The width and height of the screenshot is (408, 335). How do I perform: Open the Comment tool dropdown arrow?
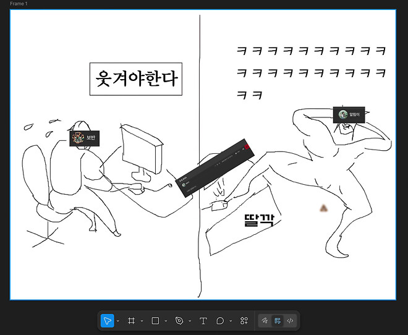tap(231, 321)
